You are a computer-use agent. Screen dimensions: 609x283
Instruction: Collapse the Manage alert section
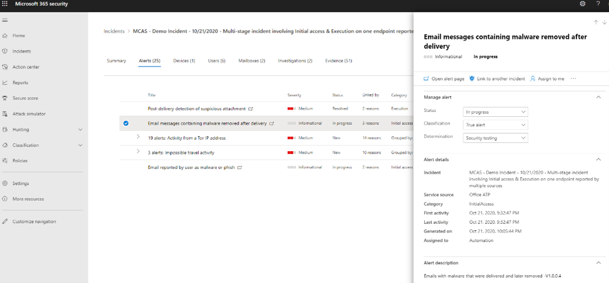tap(598, 97)
